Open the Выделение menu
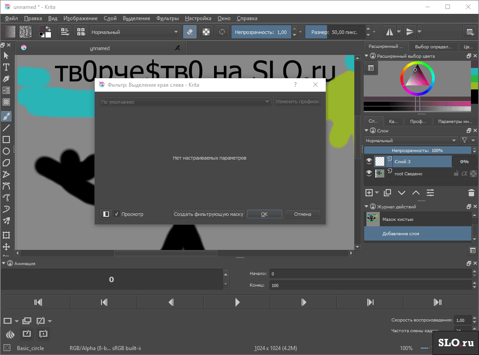Screen dimensions: 479x355 (136, 18)
